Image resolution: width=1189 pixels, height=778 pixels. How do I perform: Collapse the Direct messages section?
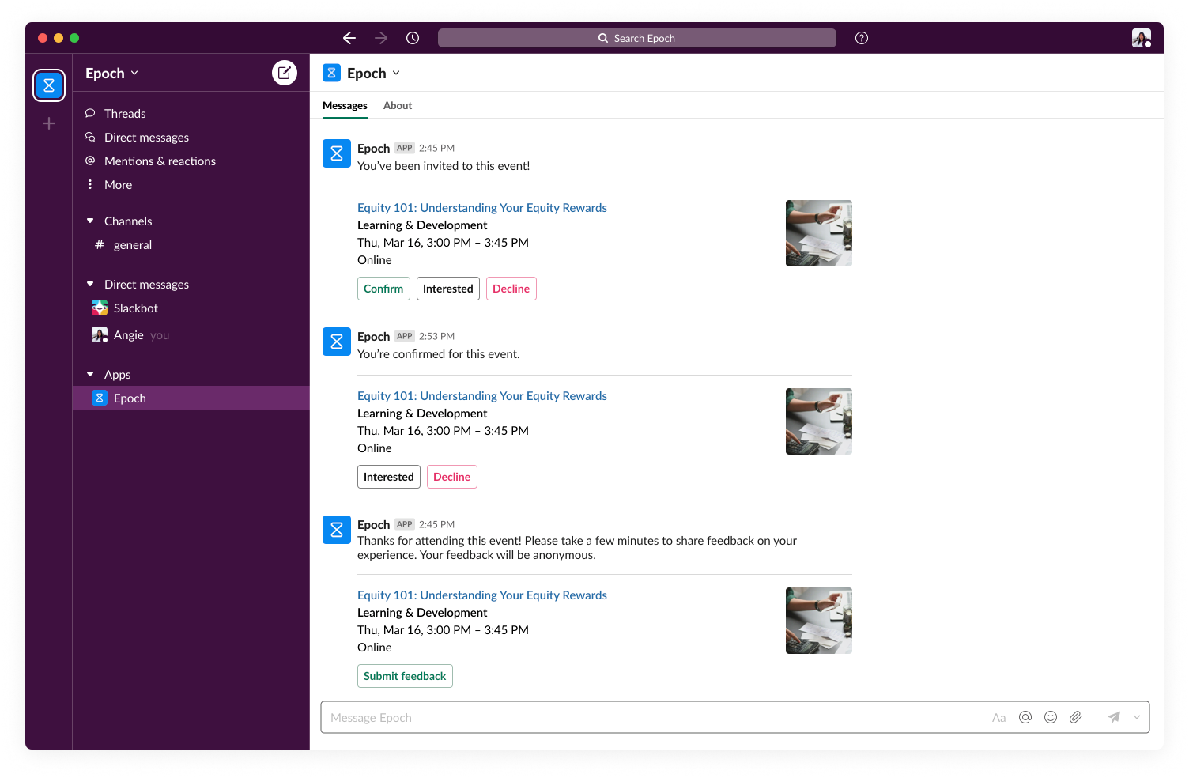[x=90, y=285]
